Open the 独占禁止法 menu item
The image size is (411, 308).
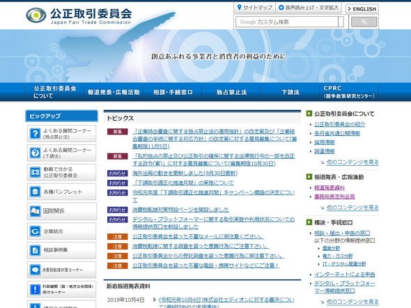(232, 92)
